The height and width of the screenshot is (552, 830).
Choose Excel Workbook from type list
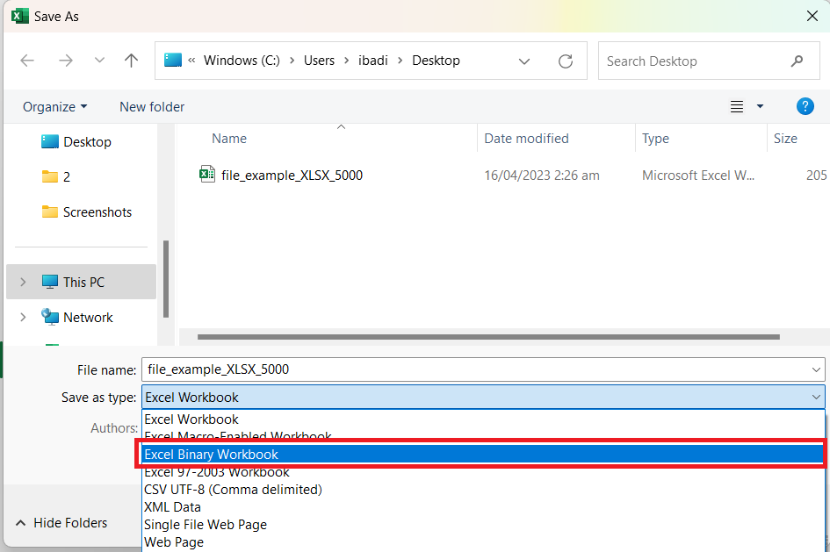click(x=483, y=419)
